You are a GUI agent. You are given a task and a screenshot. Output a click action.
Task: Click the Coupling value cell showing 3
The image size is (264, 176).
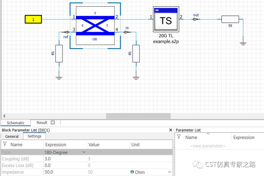point(108,159)
